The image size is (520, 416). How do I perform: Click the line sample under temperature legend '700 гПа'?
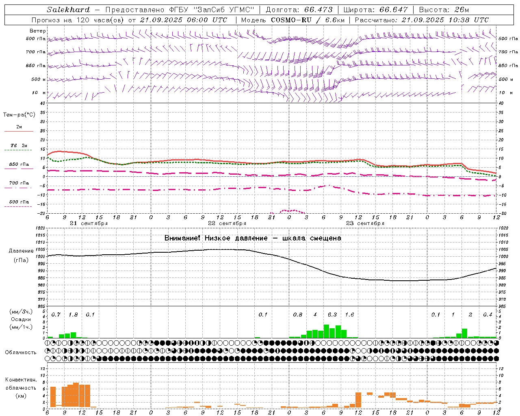(x=18, y=188)
